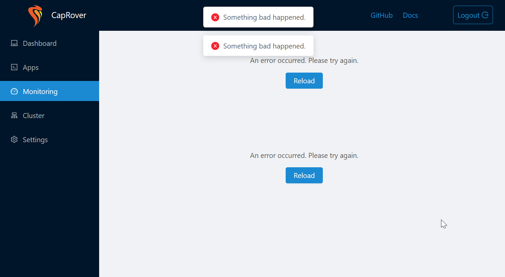Image resolution: width=505 pixels, height=277 pixels.
Task: Open the Dashboard section
Action: tap(39, 43)
